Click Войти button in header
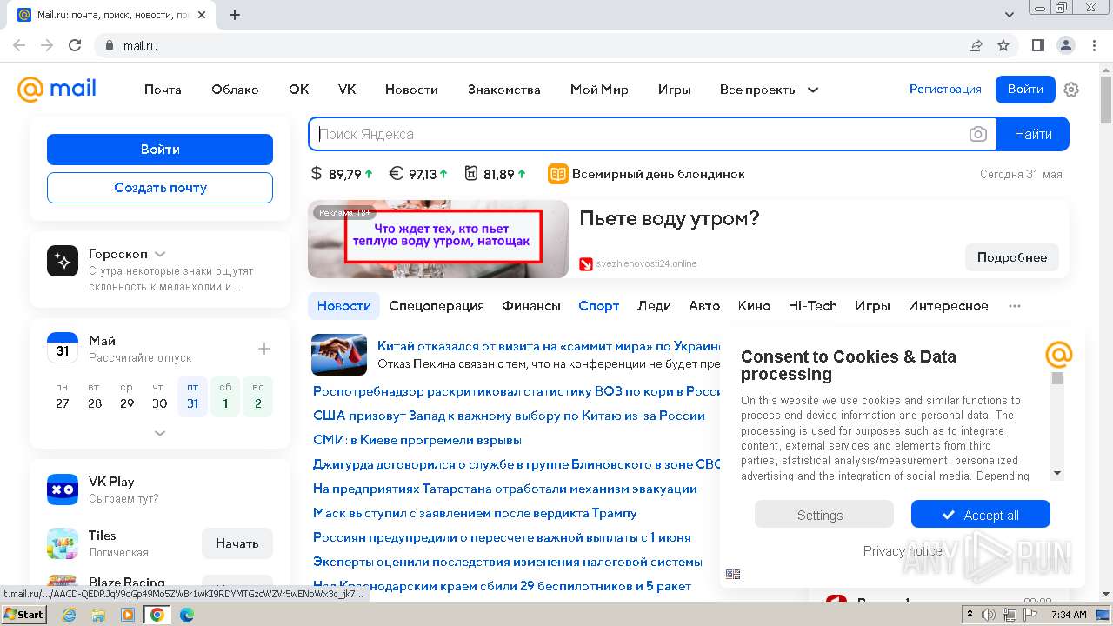Screen dimensions: 1113x626 pos(1025,90)
